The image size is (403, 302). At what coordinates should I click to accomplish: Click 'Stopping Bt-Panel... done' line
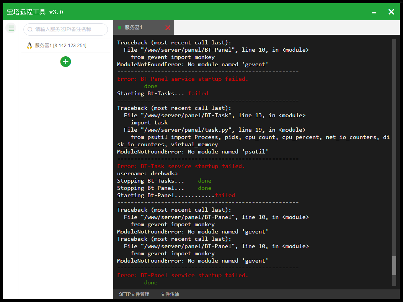pos(164,188)
